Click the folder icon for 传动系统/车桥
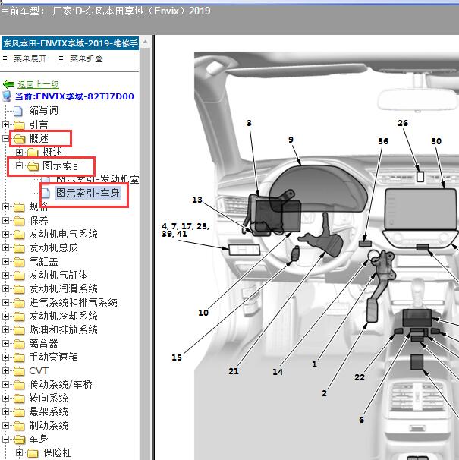This screenshot has height=460, width=459. [x=19, y=385]
